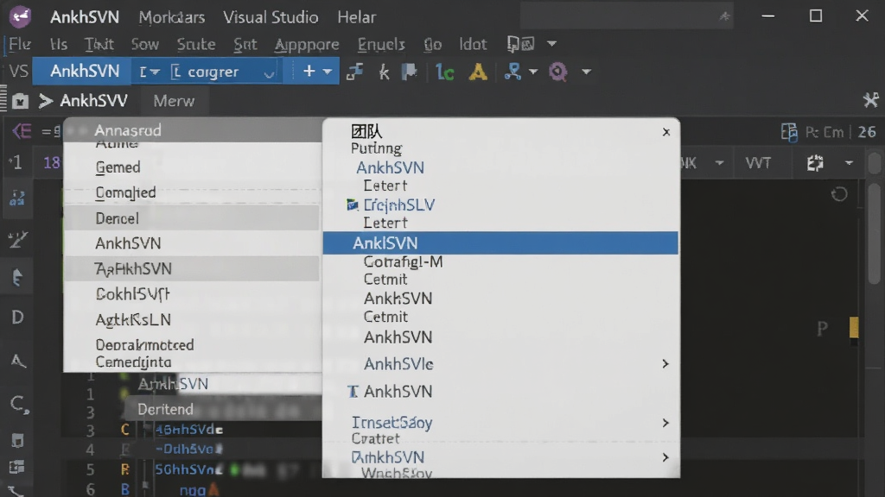Image resolution: width=885 pixels, height=497 pixels.
Task: Click the pointer icon in left sidebar
Action: (x=17, y=278)
